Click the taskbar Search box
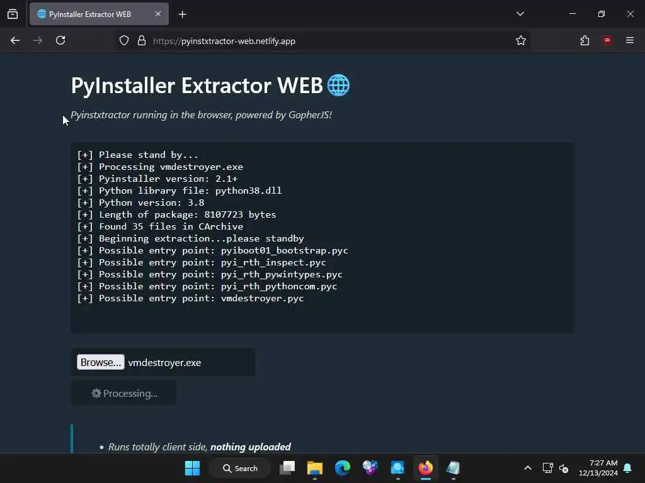 click(x=240, y=468)
